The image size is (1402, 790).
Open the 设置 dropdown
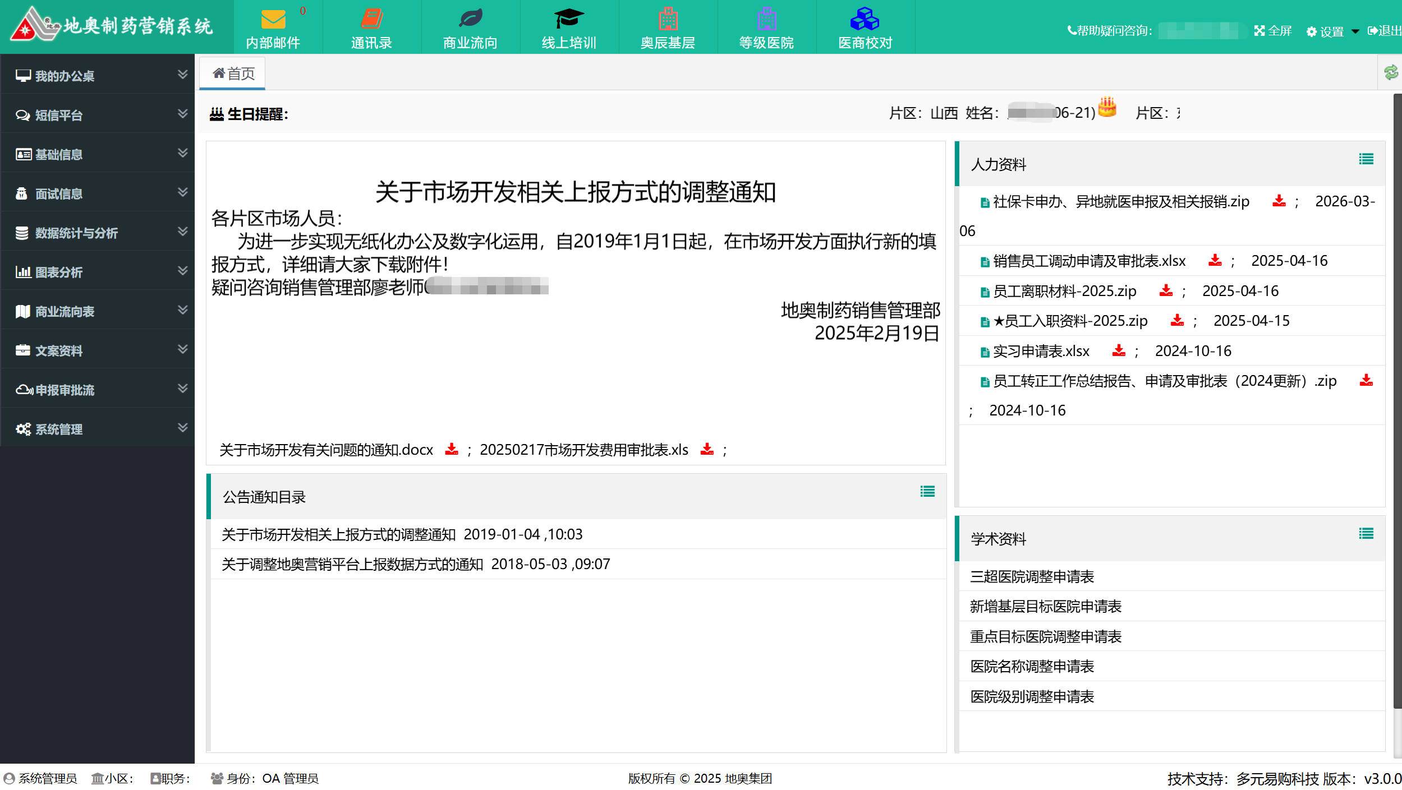(1332, 31)
